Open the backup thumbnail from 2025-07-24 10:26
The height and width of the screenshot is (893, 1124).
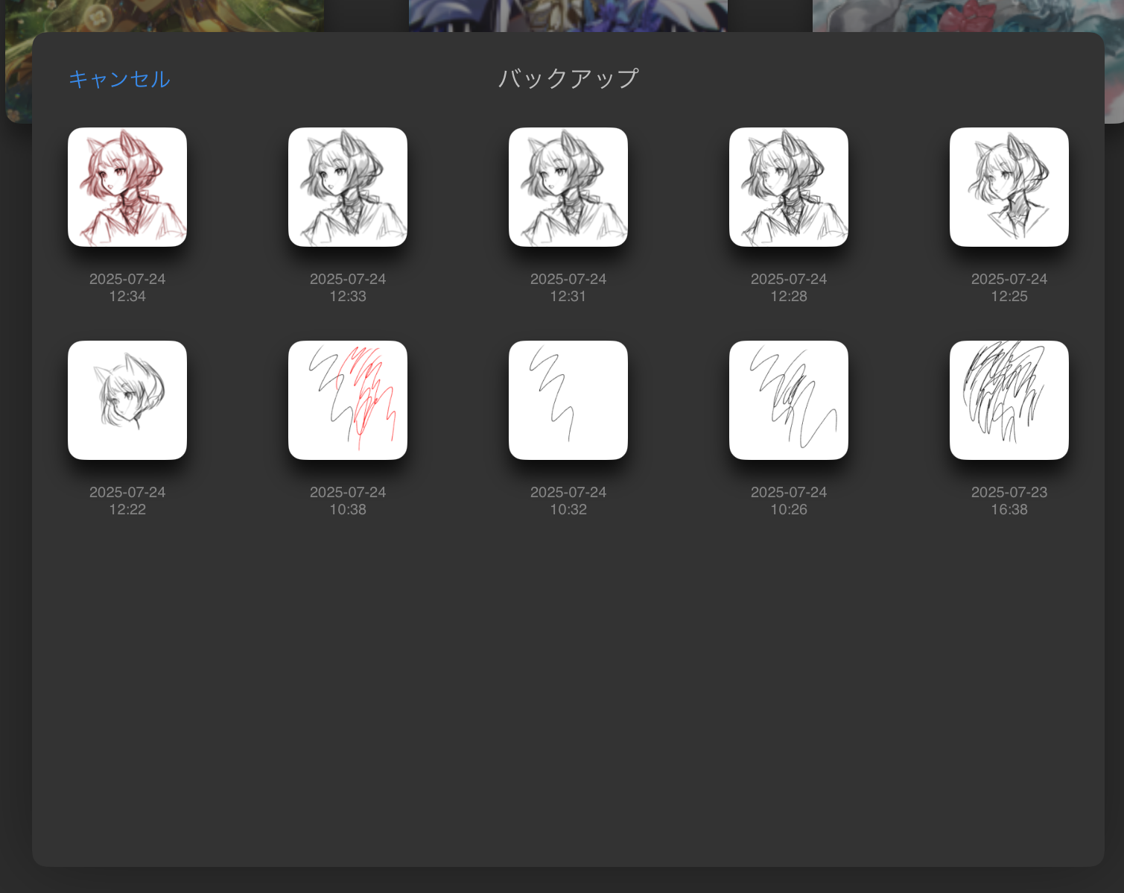[789, 400]
